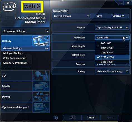
Task: Open Multiple Displays settings
Action: (13, 53)
